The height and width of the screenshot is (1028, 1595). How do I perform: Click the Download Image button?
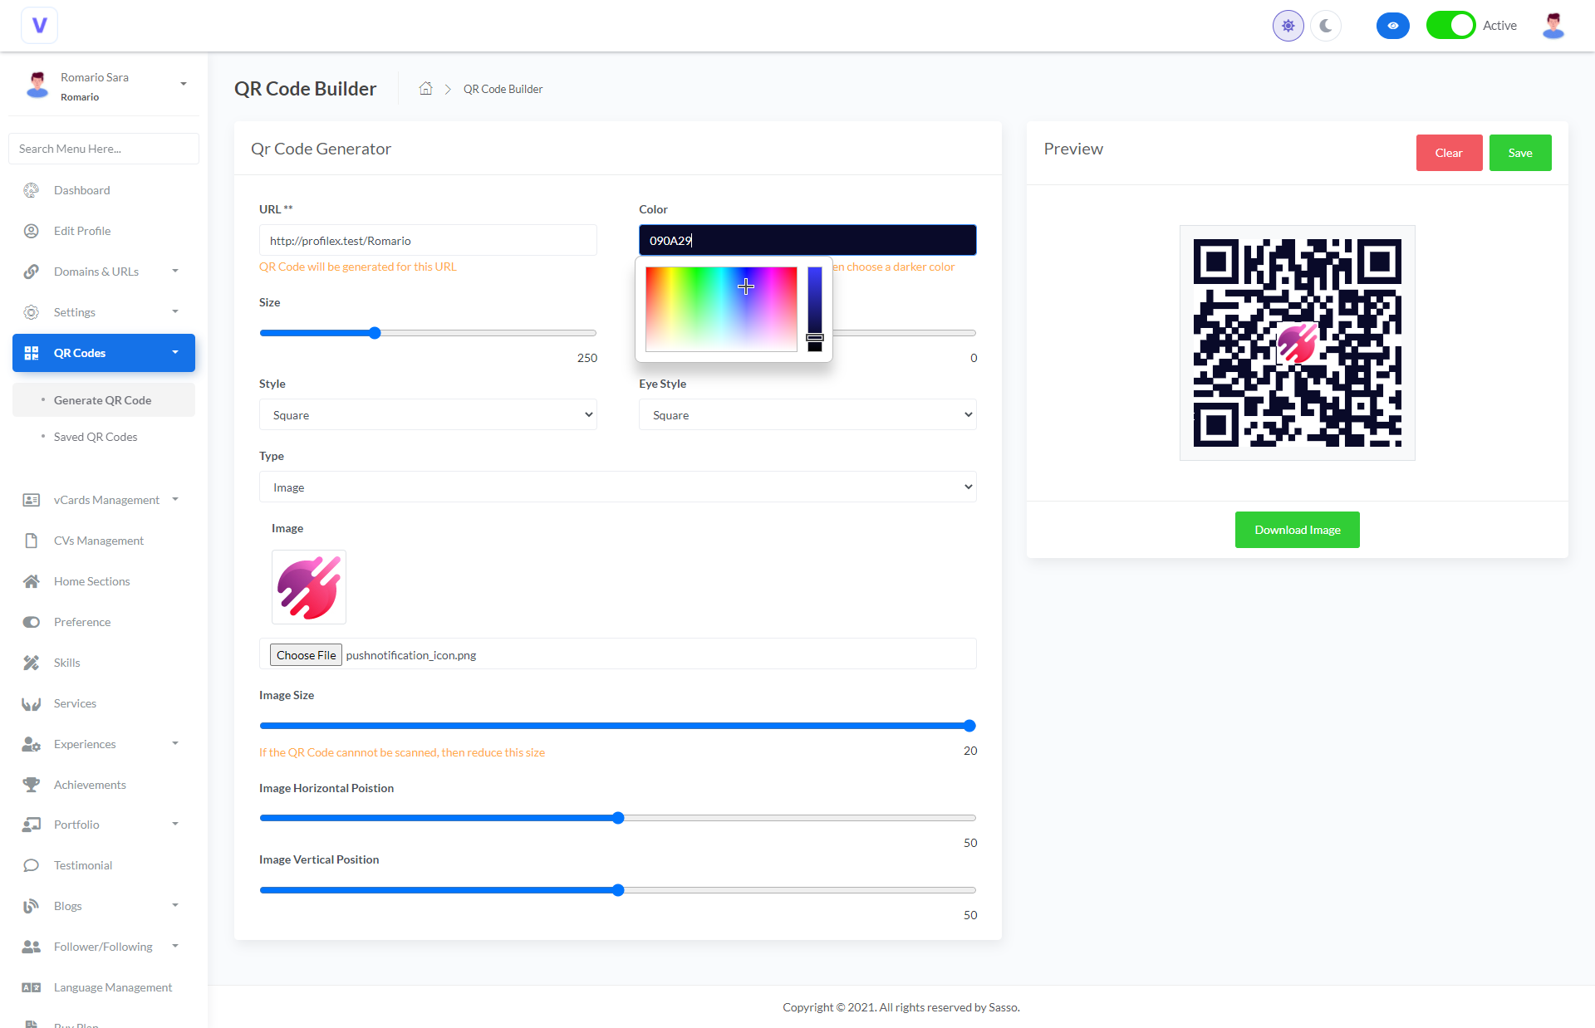[1297, 530]
